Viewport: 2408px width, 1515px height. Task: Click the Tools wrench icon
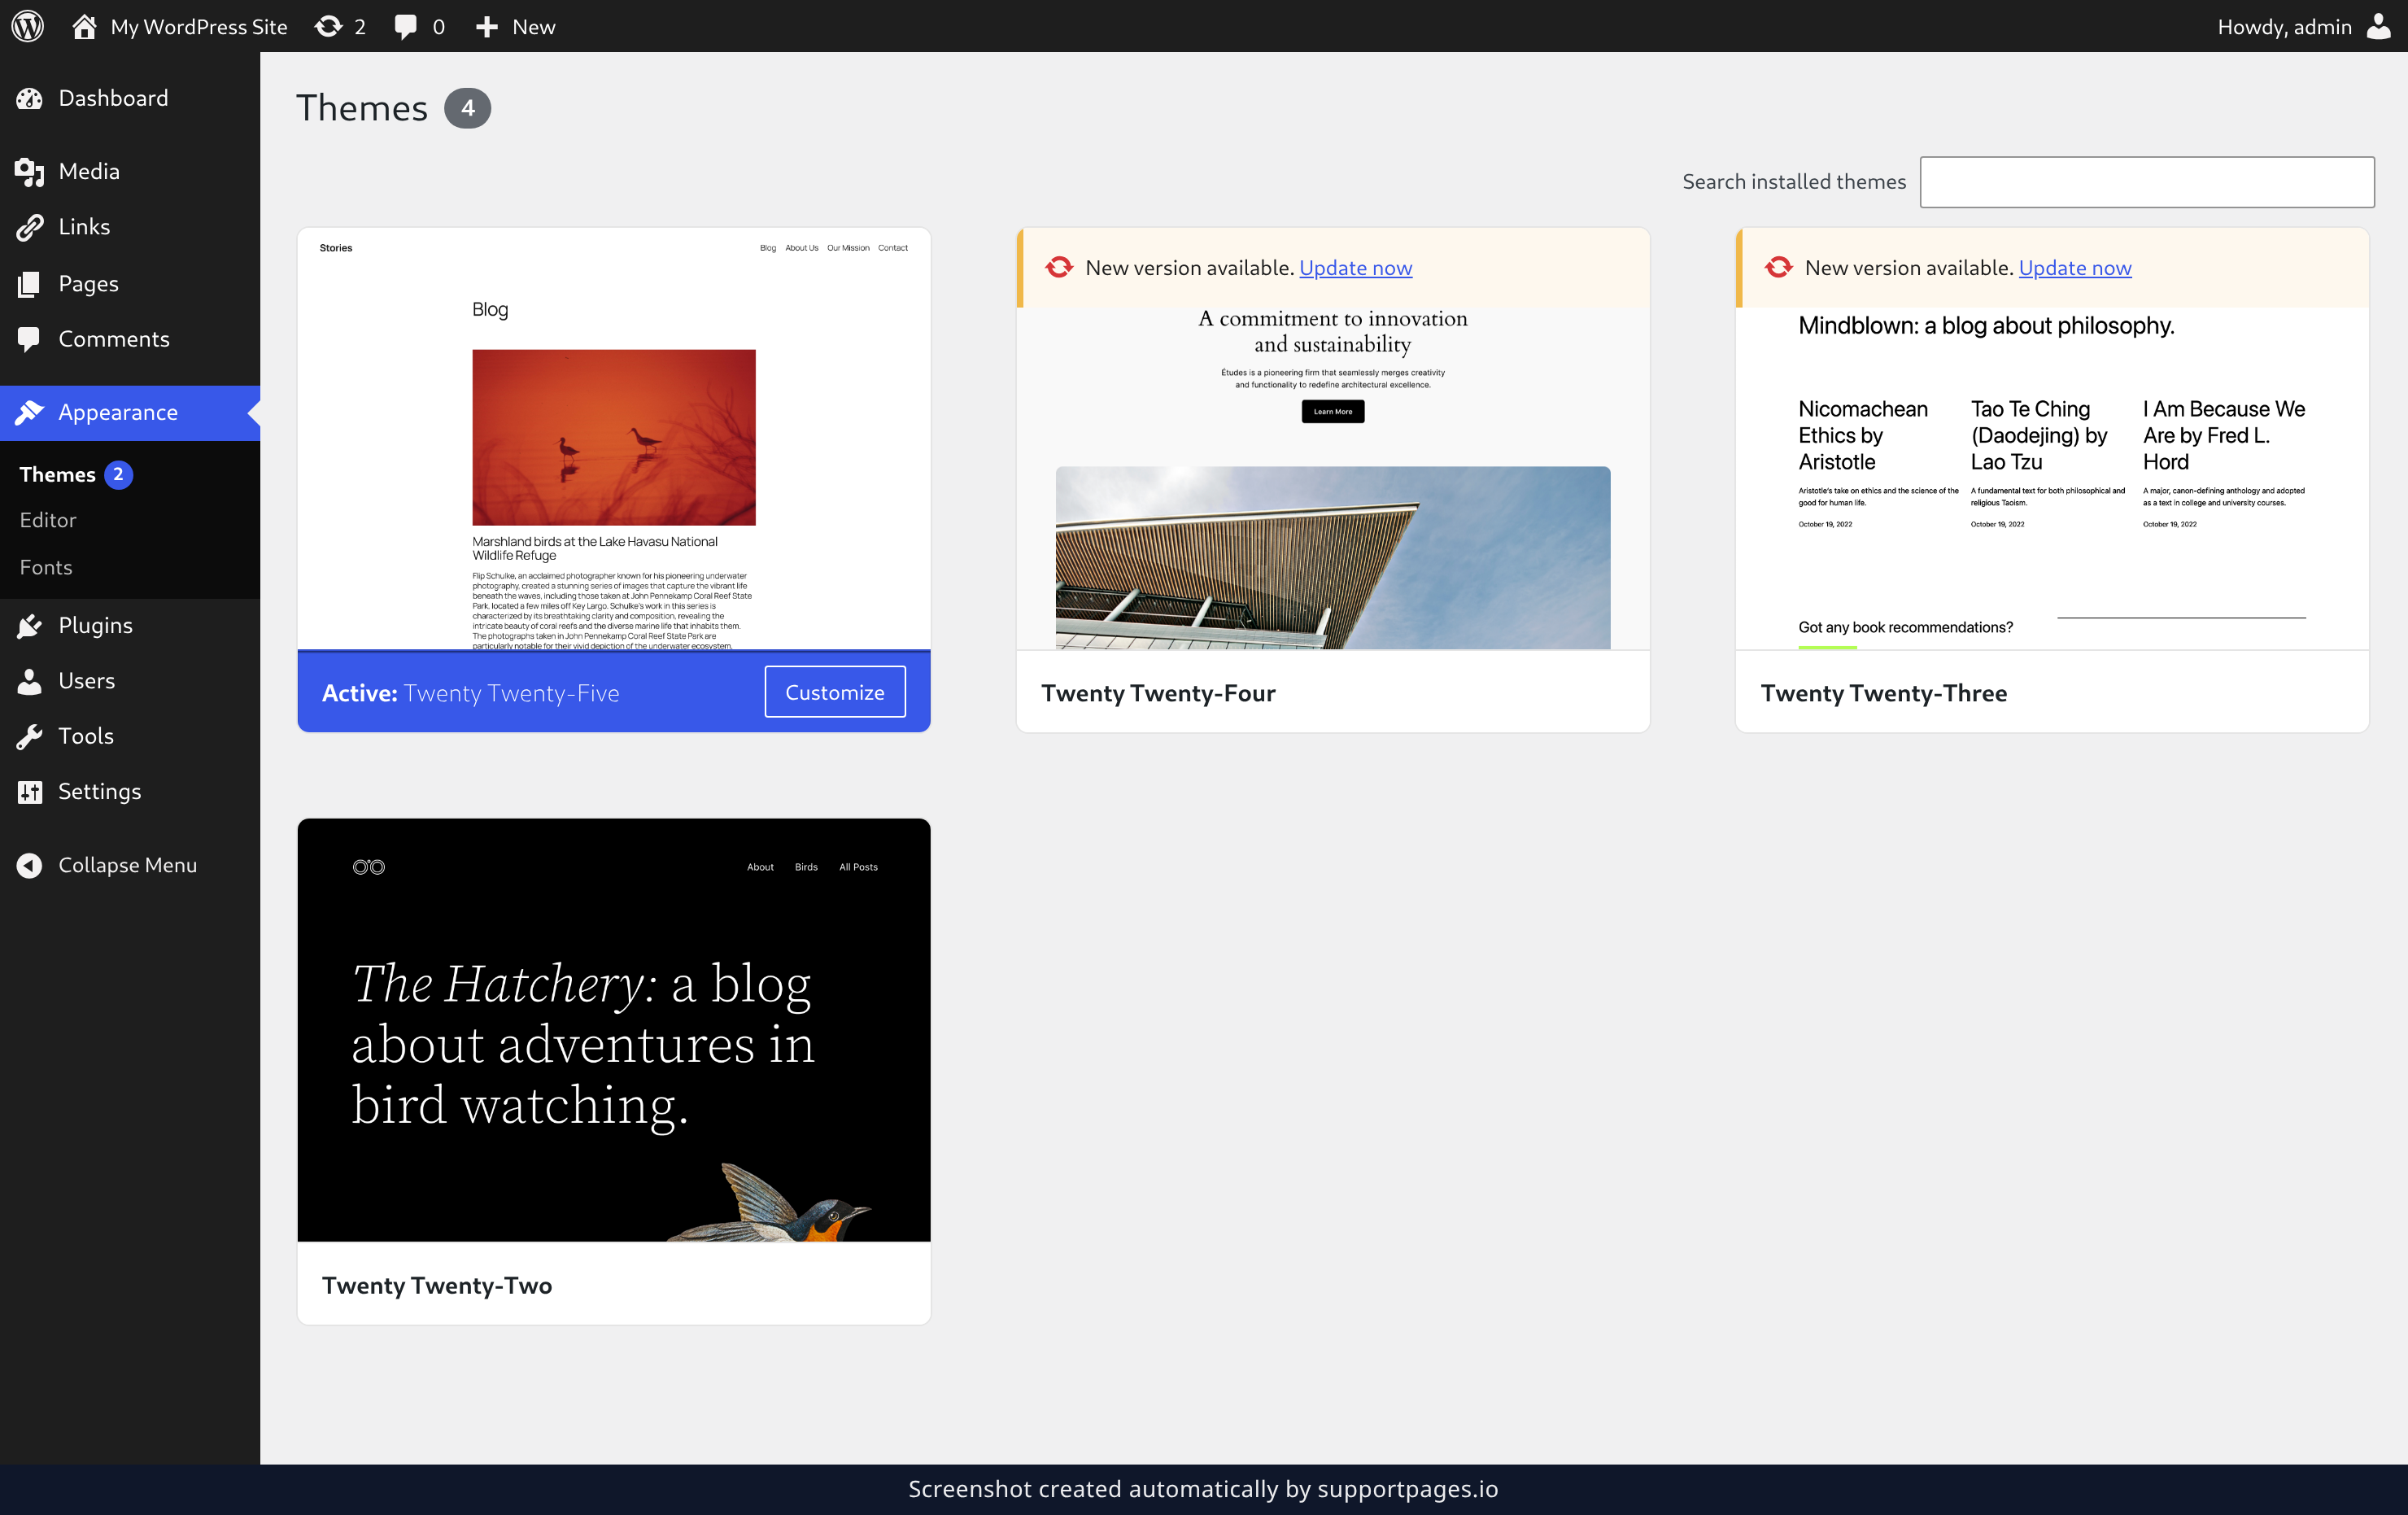[29, 736]
